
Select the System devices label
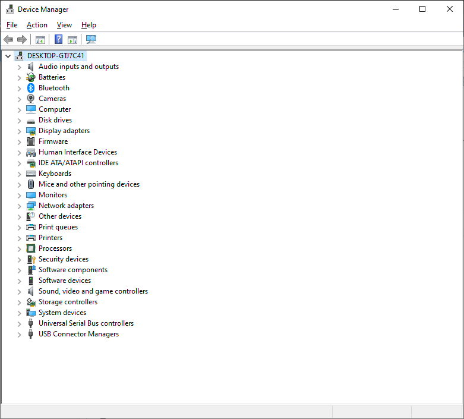[x=62, y=313]
